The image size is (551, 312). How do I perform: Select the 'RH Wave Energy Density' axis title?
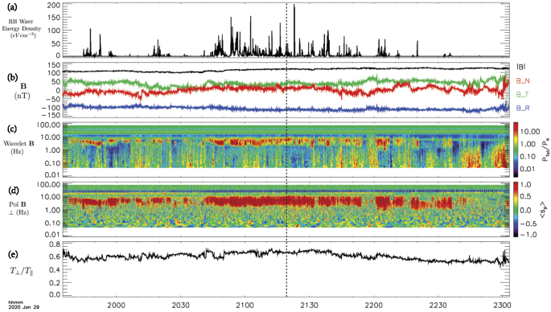pos(21,28)
